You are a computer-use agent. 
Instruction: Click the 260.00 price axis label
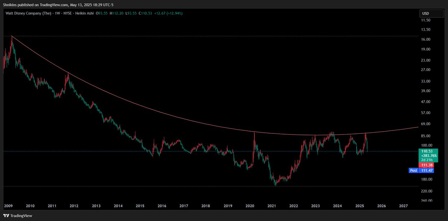427,201
